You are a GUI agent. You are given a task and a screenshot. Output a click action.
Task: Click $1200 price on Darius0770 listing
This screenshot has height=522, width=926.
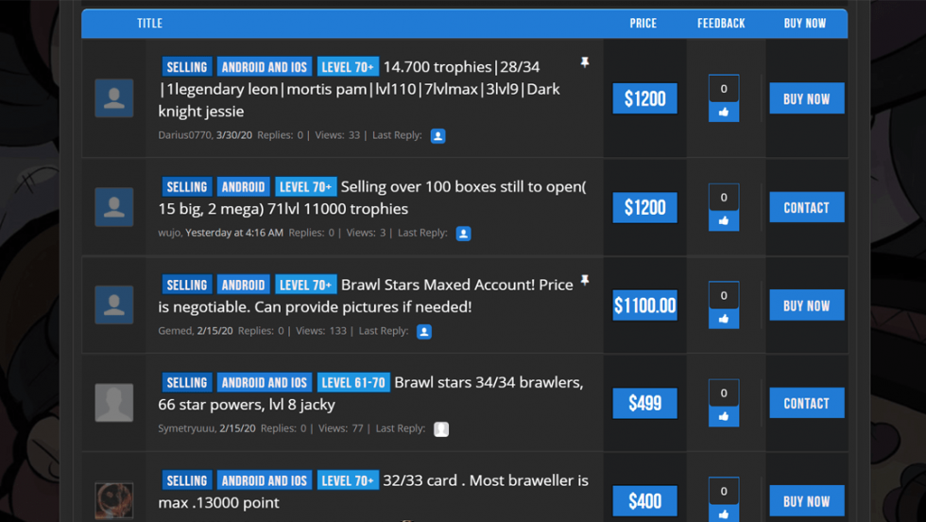click(x=644, y=98)
